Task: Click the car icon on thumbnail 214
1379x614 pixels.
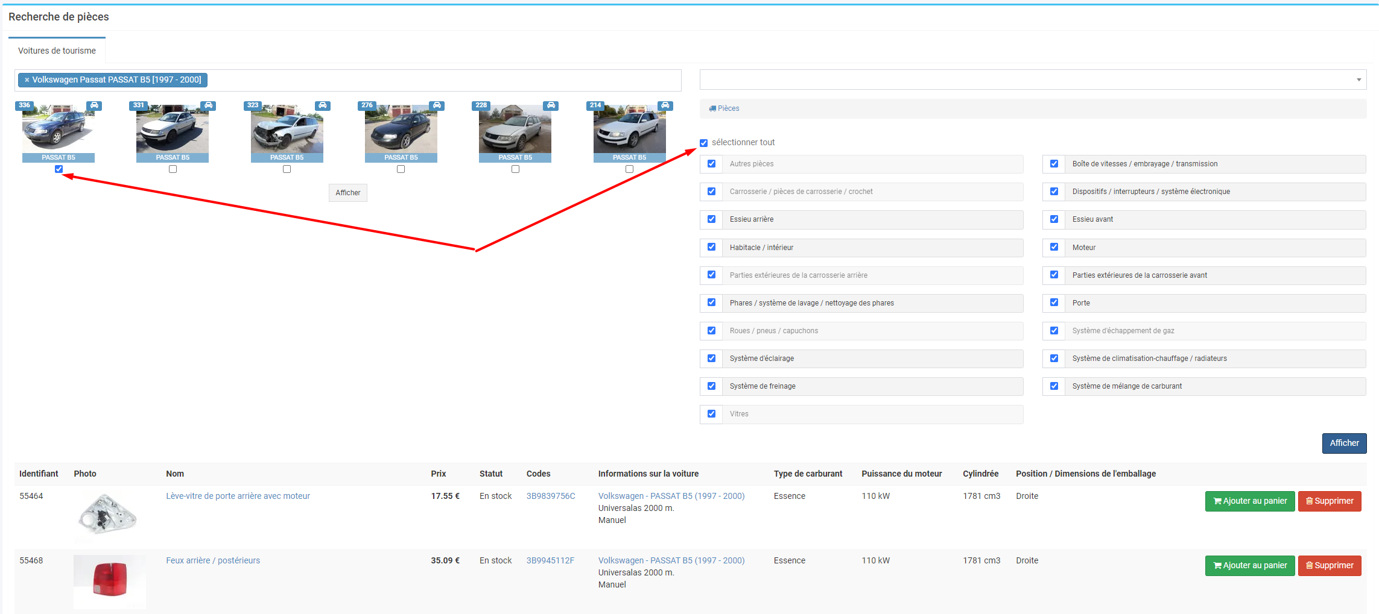Action: click(x=665, y=105)
